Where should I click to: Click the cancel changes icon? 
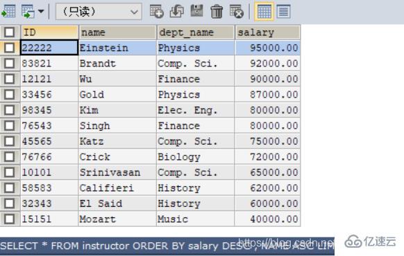point(237,11)
